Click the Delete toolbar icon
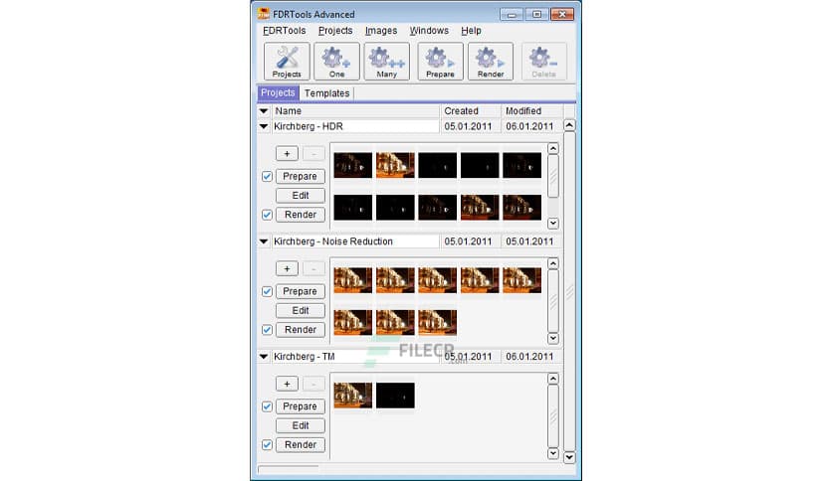The height and width of the screenshot is (481, 832). pos(543,62)
